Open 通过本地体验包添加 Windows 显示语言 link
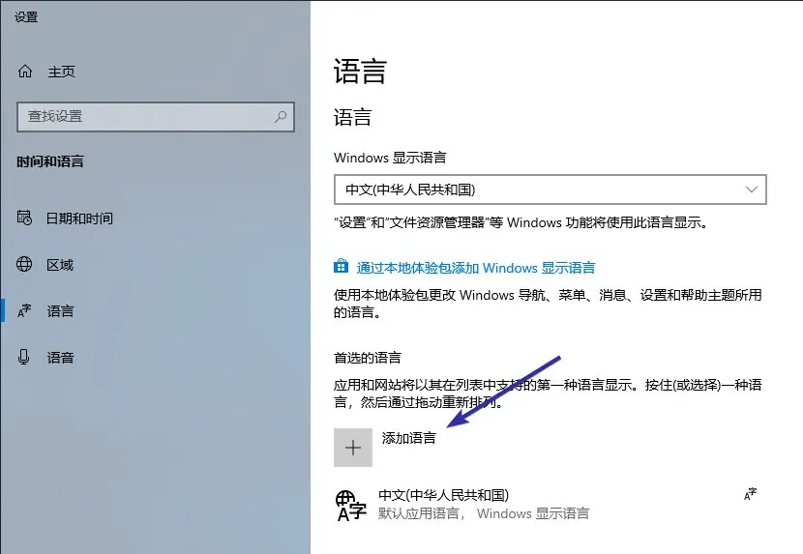 click(476, 268)
